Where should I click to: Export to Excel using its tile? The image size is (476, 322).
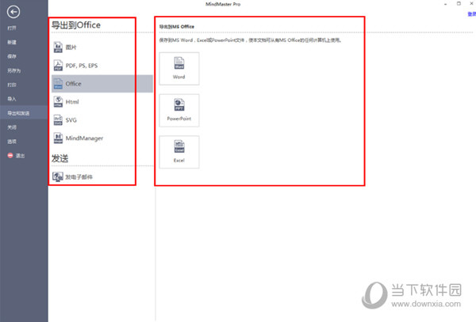point(179,152)
